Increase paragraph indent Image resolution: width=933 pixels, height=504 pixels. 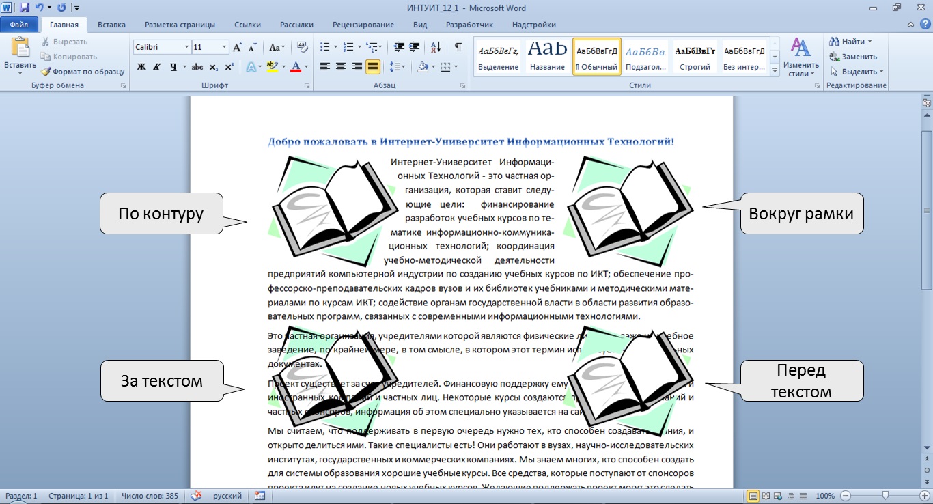pos(415,47)
